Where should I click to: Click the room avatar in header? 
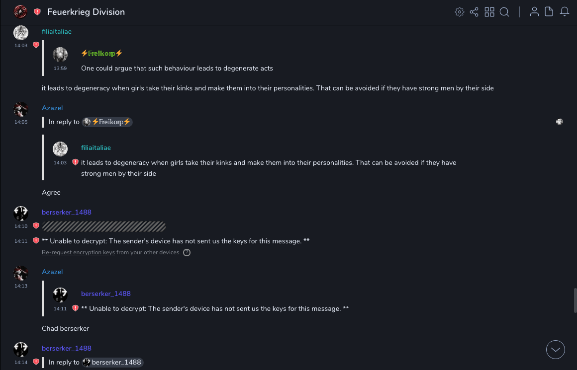click(x=20, y=11)
